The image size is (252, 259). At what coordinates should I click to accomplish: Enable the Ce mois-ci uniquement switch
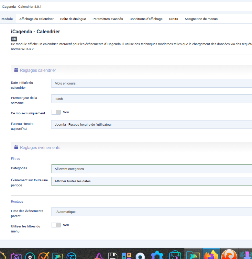(56, 112)
